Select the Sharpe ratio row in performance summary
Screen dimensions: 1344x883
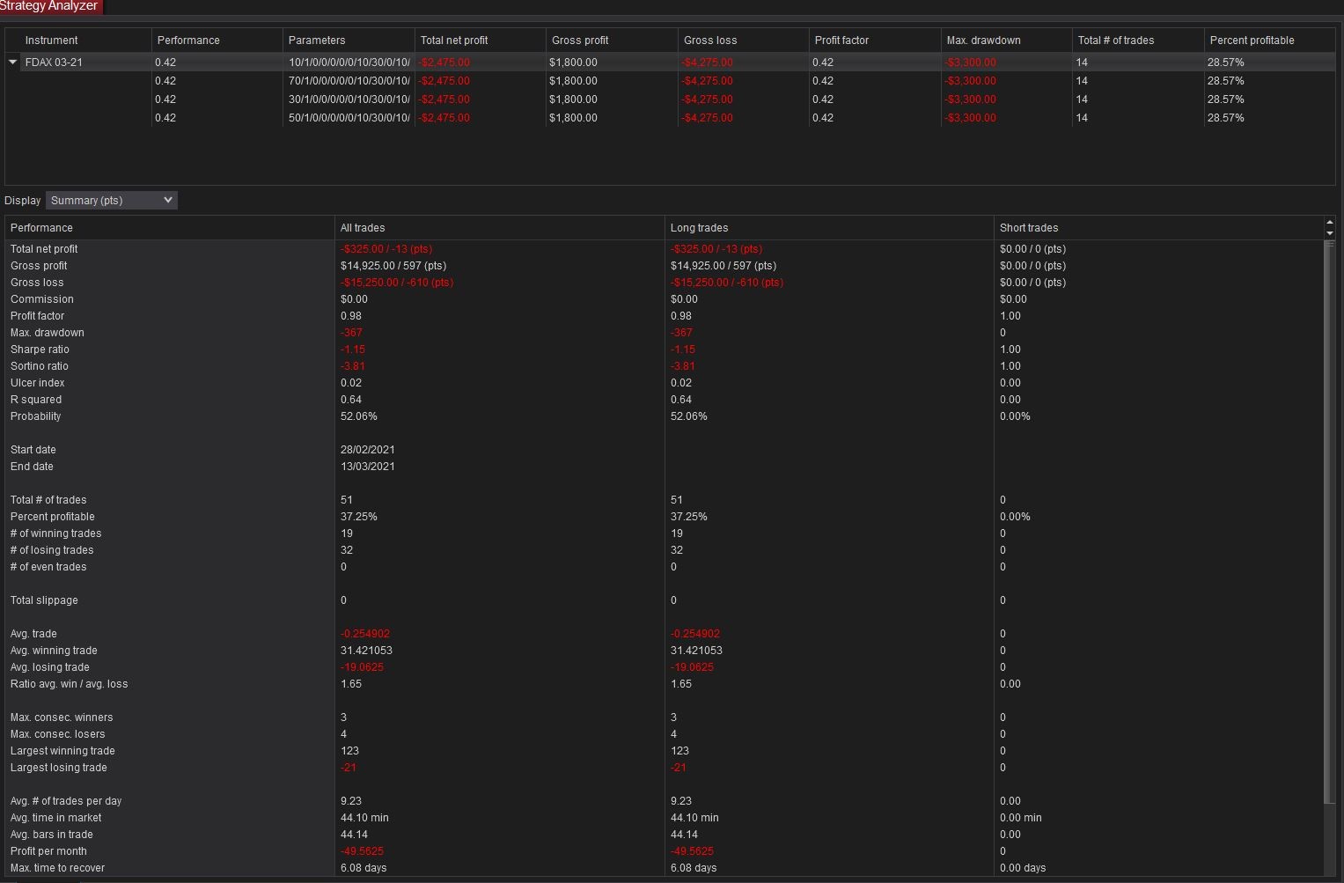click(40, 350)
